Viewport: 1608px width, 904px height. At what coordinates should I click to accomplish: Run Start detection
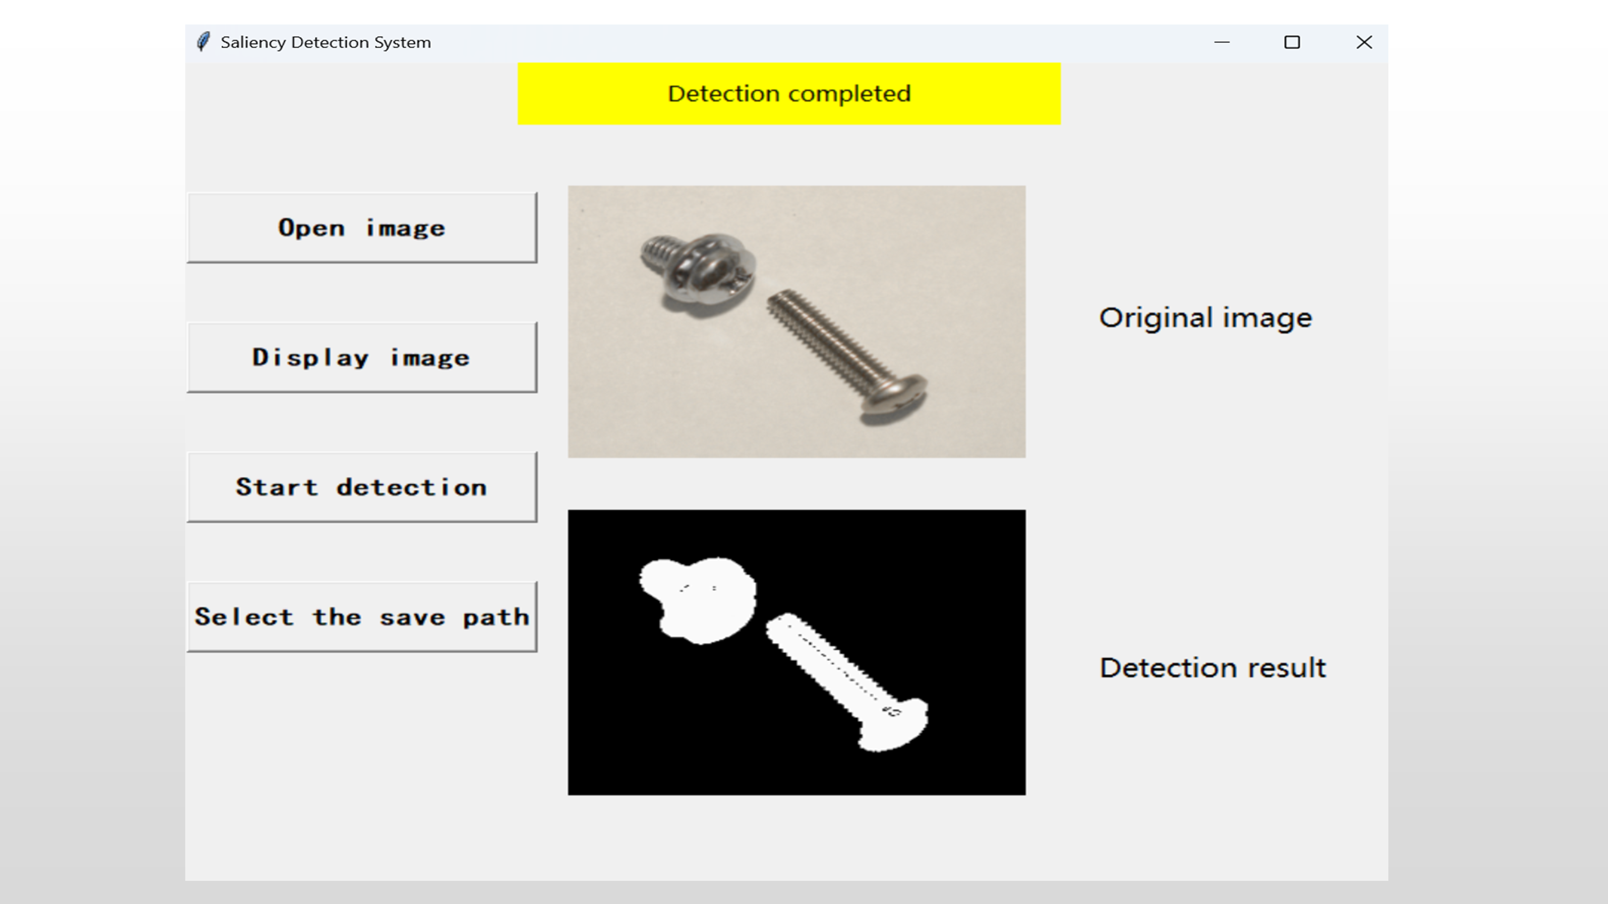click(x=361, y=487)
